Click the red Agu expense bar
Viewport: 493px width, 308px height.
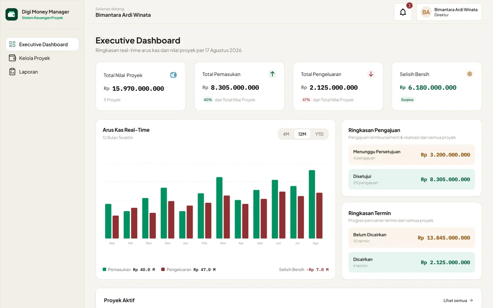pyautogui.click(x=319, y=216)
